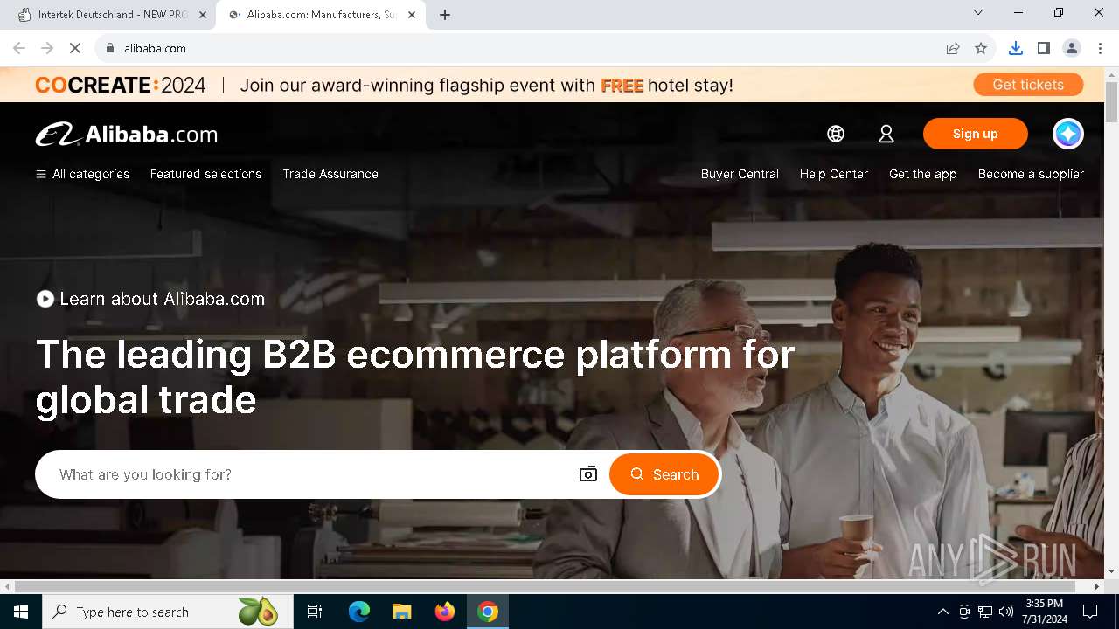The image size is (1119, 629).
Task: Select the Alibaba.com browser tab
Action: pyautogui.click(x=321, y=15)
